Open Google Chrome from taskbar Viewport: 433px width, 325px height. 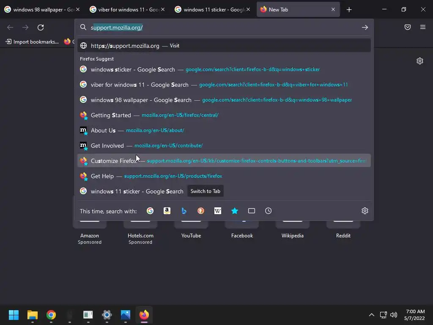point(51,315)
